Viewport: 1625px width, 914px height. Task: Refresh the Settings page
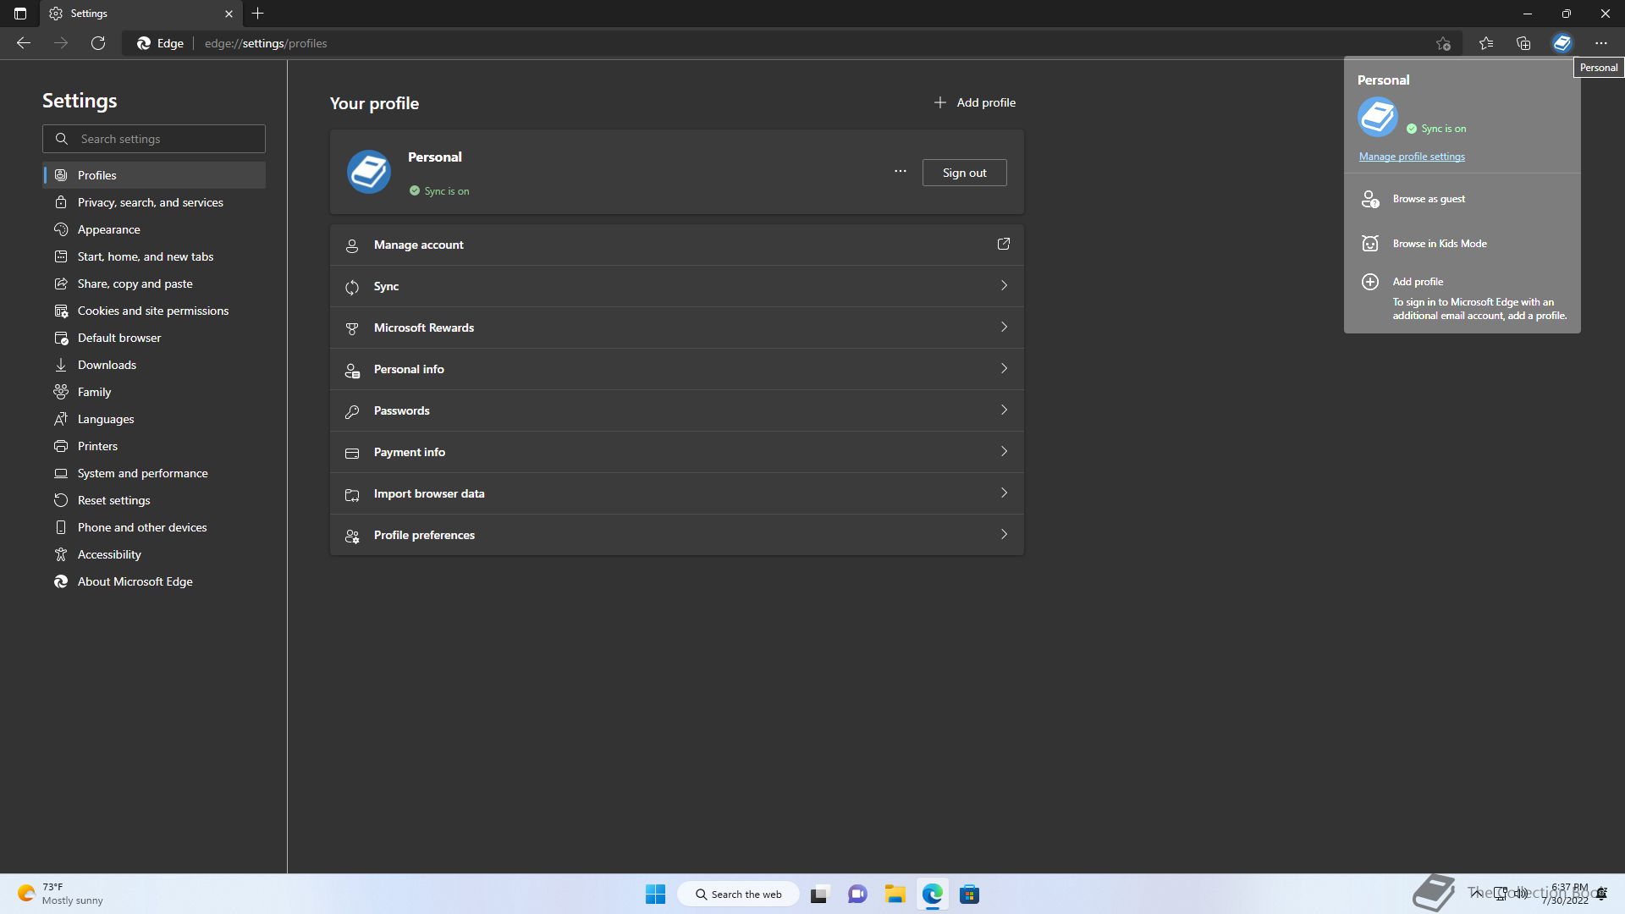(x=98, y=43)
